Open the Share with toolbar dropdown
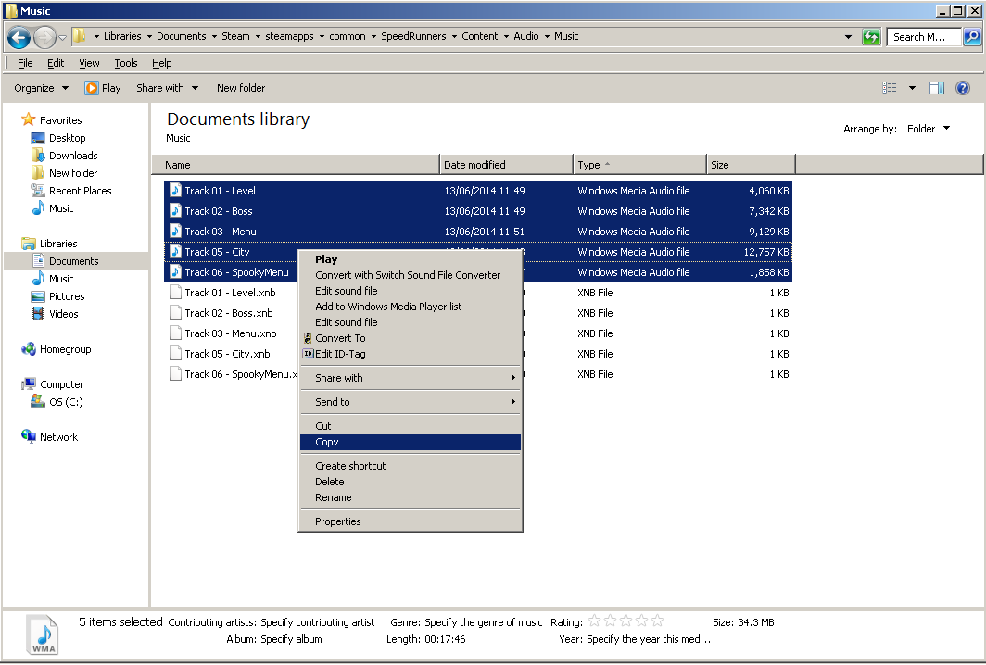 coord(167,88)
